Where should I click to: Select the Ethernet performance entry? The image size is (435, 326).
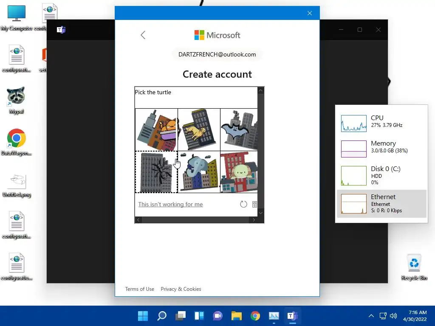pyautogui.click(x=381, y=203)
